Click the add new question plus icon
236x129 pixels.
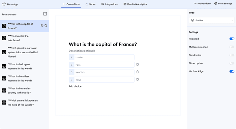[x=45, y=14]
